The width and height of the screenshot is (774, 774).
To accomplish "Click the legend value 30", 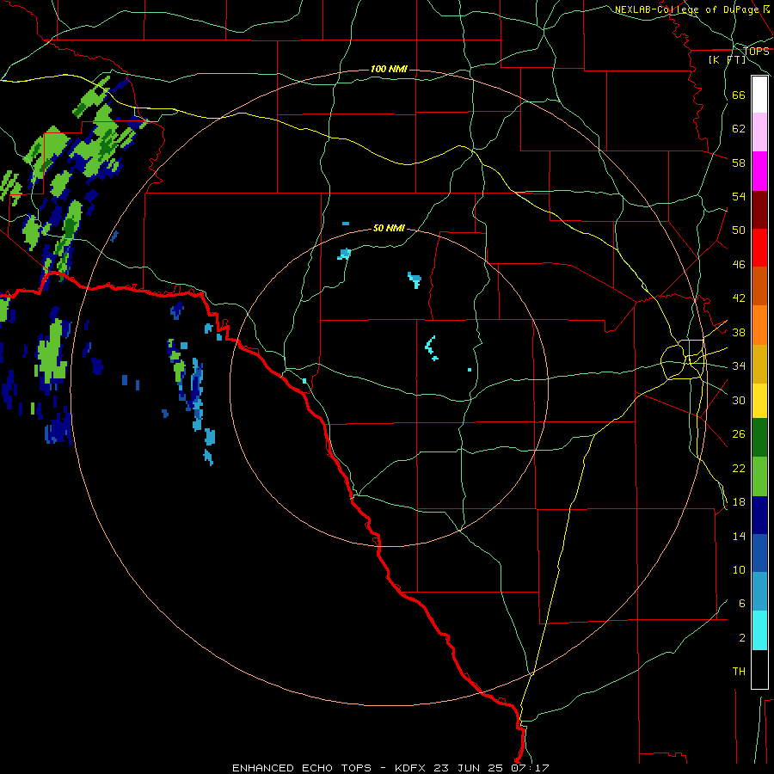I will pos(739,400).
